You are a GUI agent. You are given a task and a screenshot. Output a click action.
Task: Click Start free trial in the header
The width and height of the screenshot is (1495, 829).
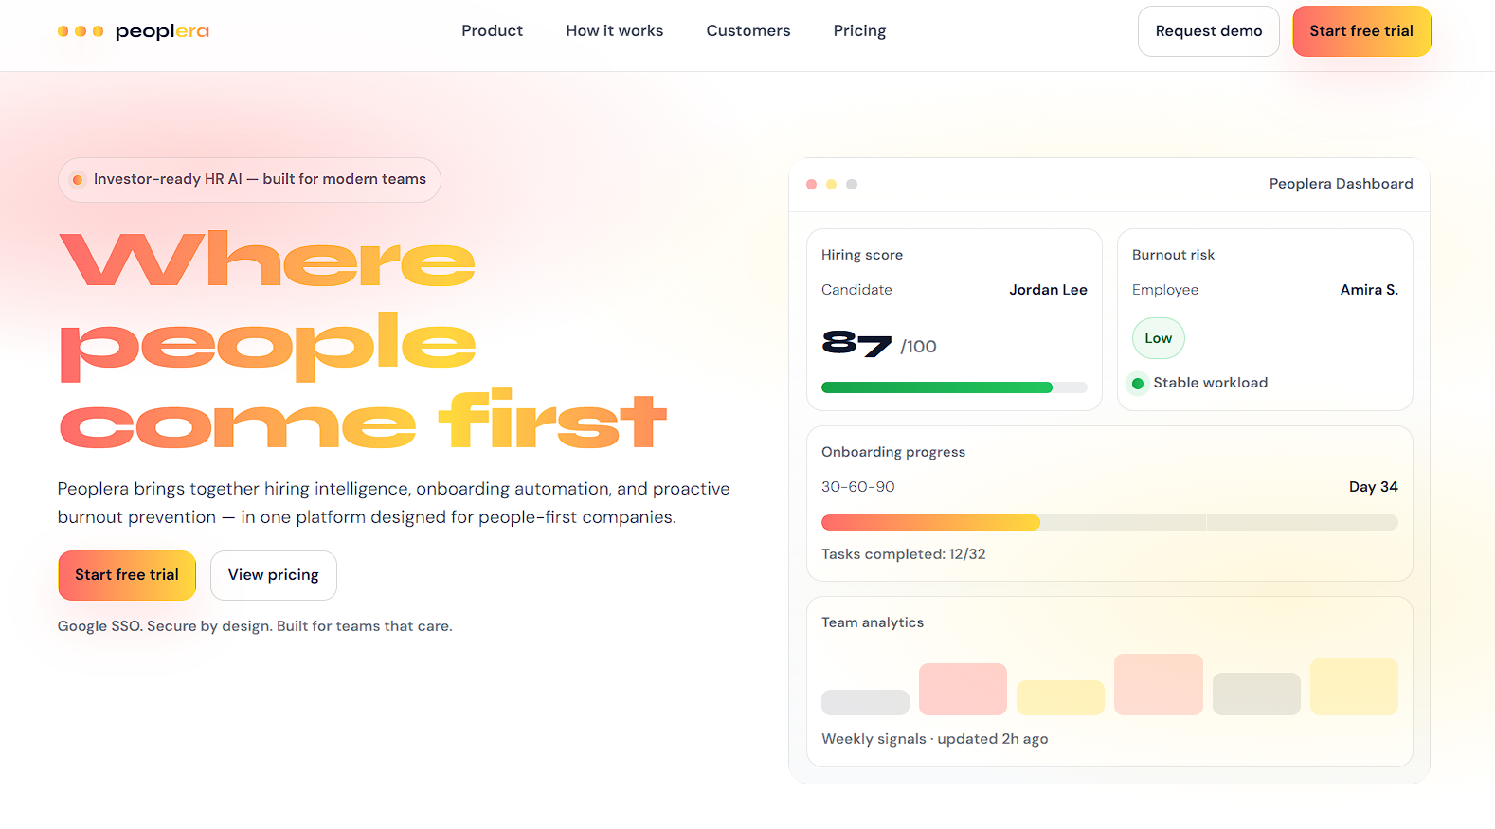click(1360, 31)
